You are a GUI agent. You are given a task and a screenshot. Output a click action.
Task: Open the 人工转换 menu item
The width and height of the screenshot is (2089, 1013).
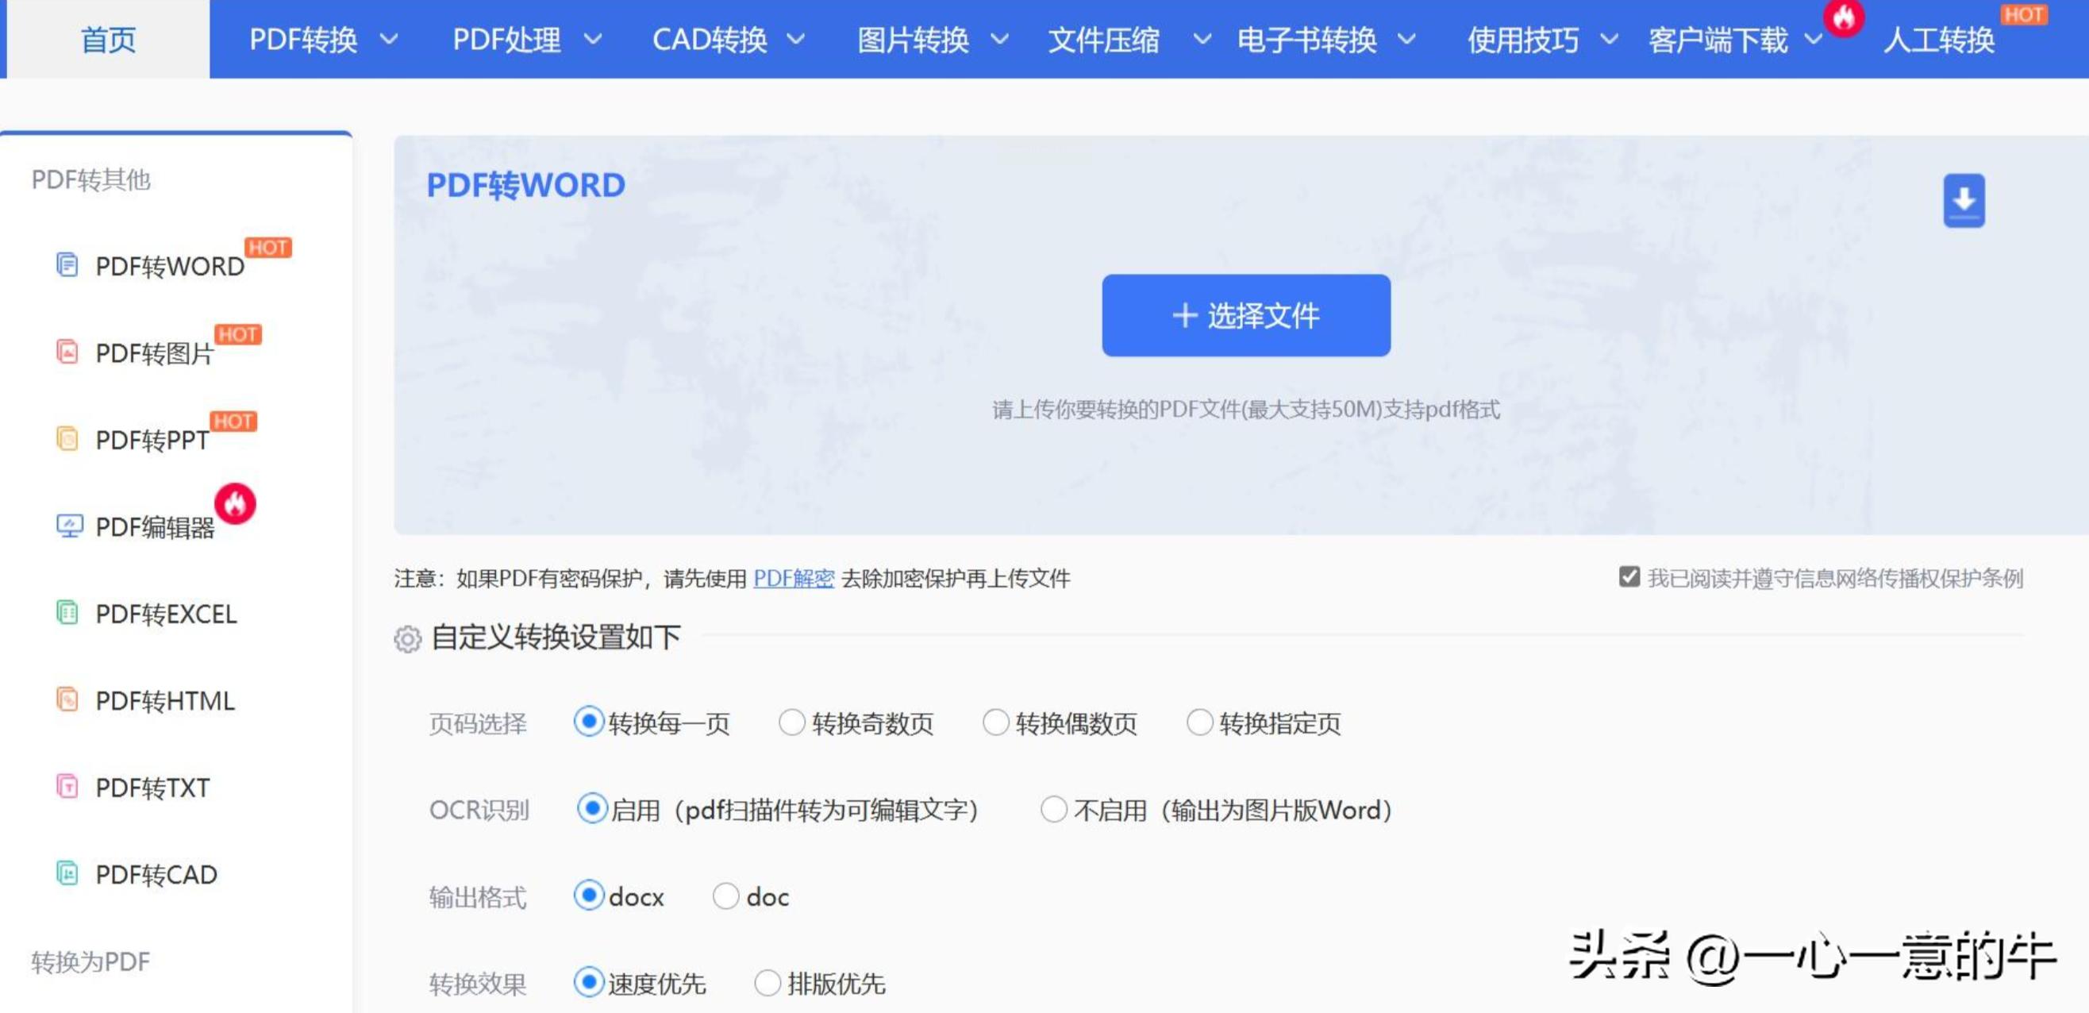[1942, 40]
